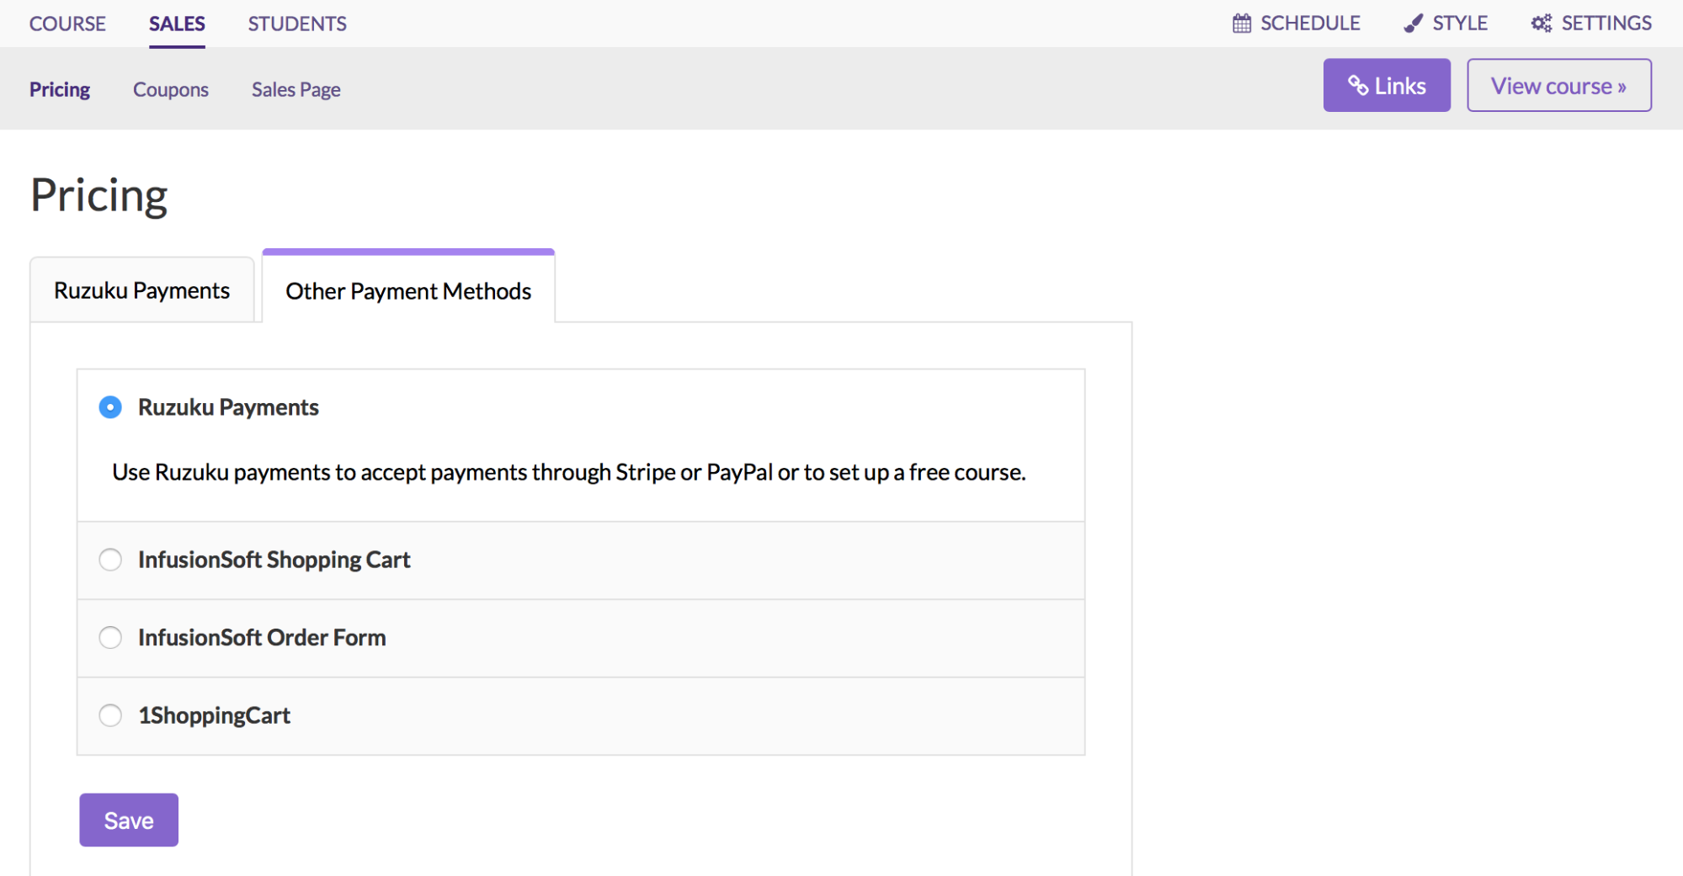
Task: Click the 'Use Ruzuku payments to accept' description
Action: [569, 472]
